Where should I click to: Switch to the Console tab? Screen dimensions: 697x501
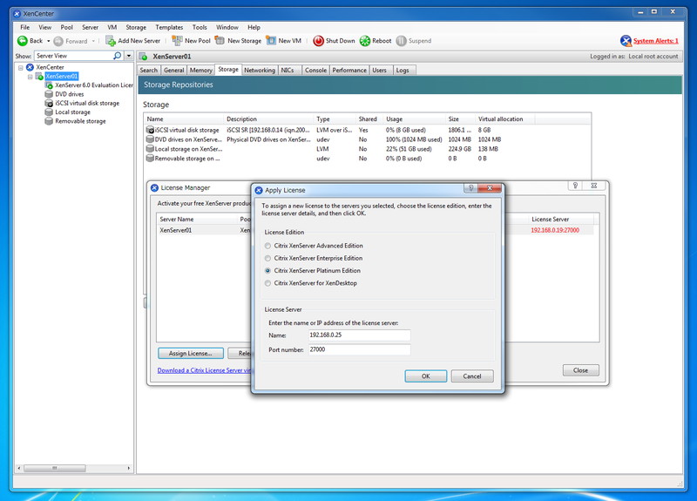(x=315, y=71)
